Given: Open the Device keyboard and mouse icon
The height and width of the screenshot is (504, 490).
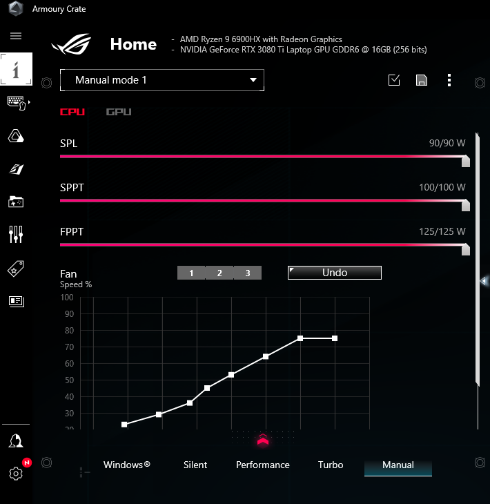Looking at the screenshot, I should point(18,103).
